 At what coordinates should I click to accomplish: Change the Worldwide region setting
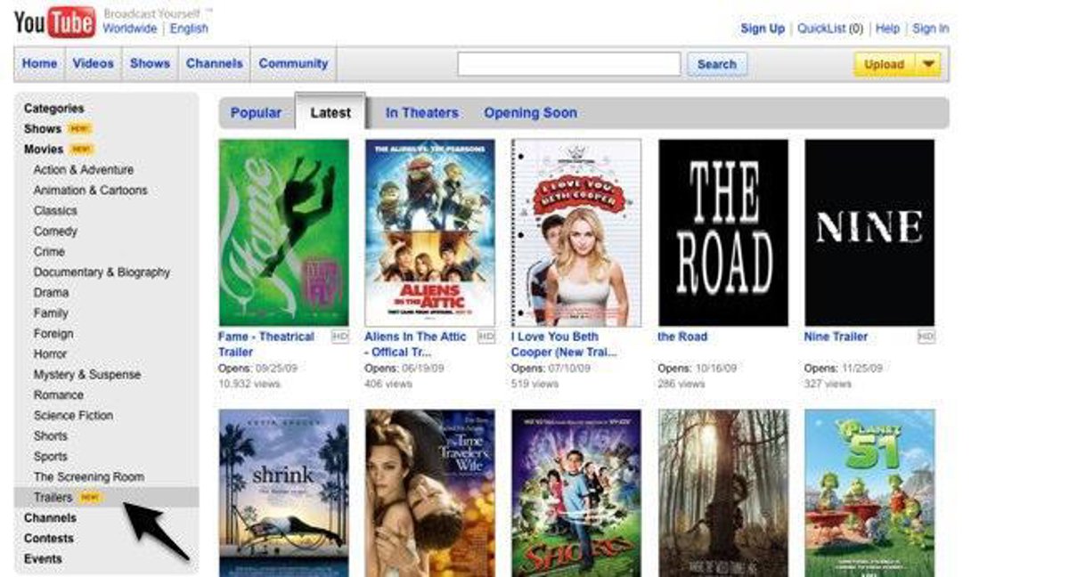129,28
